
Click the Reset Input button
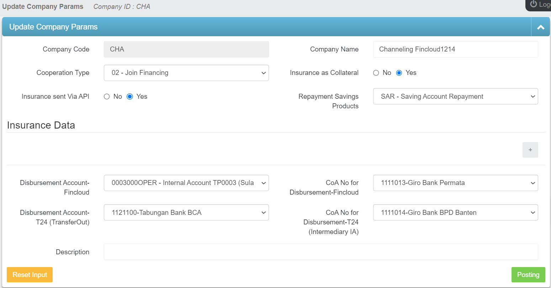point(30,275)
